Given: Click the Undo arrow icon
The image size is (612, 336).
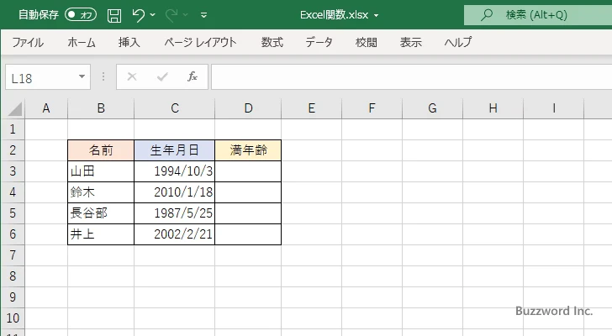Looking at the screenshot, I should (138, 15).
